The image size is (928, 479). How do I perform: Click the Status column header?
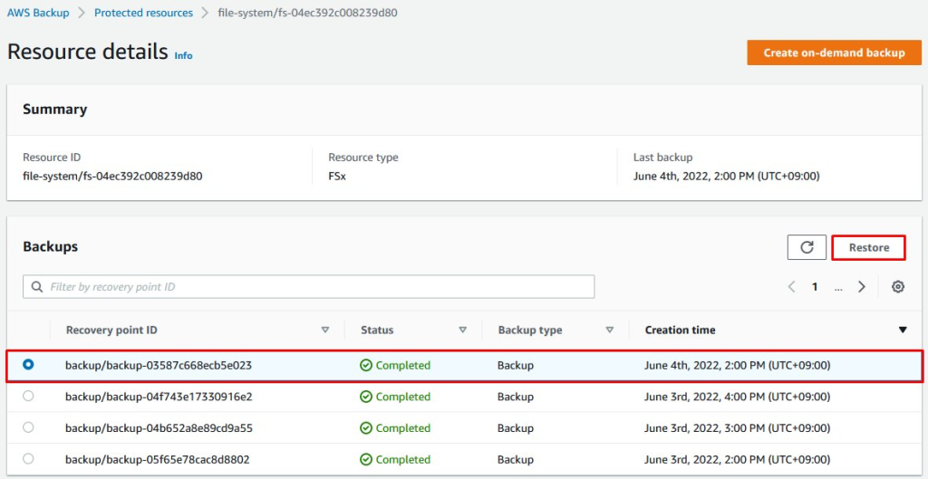(377, 330)
